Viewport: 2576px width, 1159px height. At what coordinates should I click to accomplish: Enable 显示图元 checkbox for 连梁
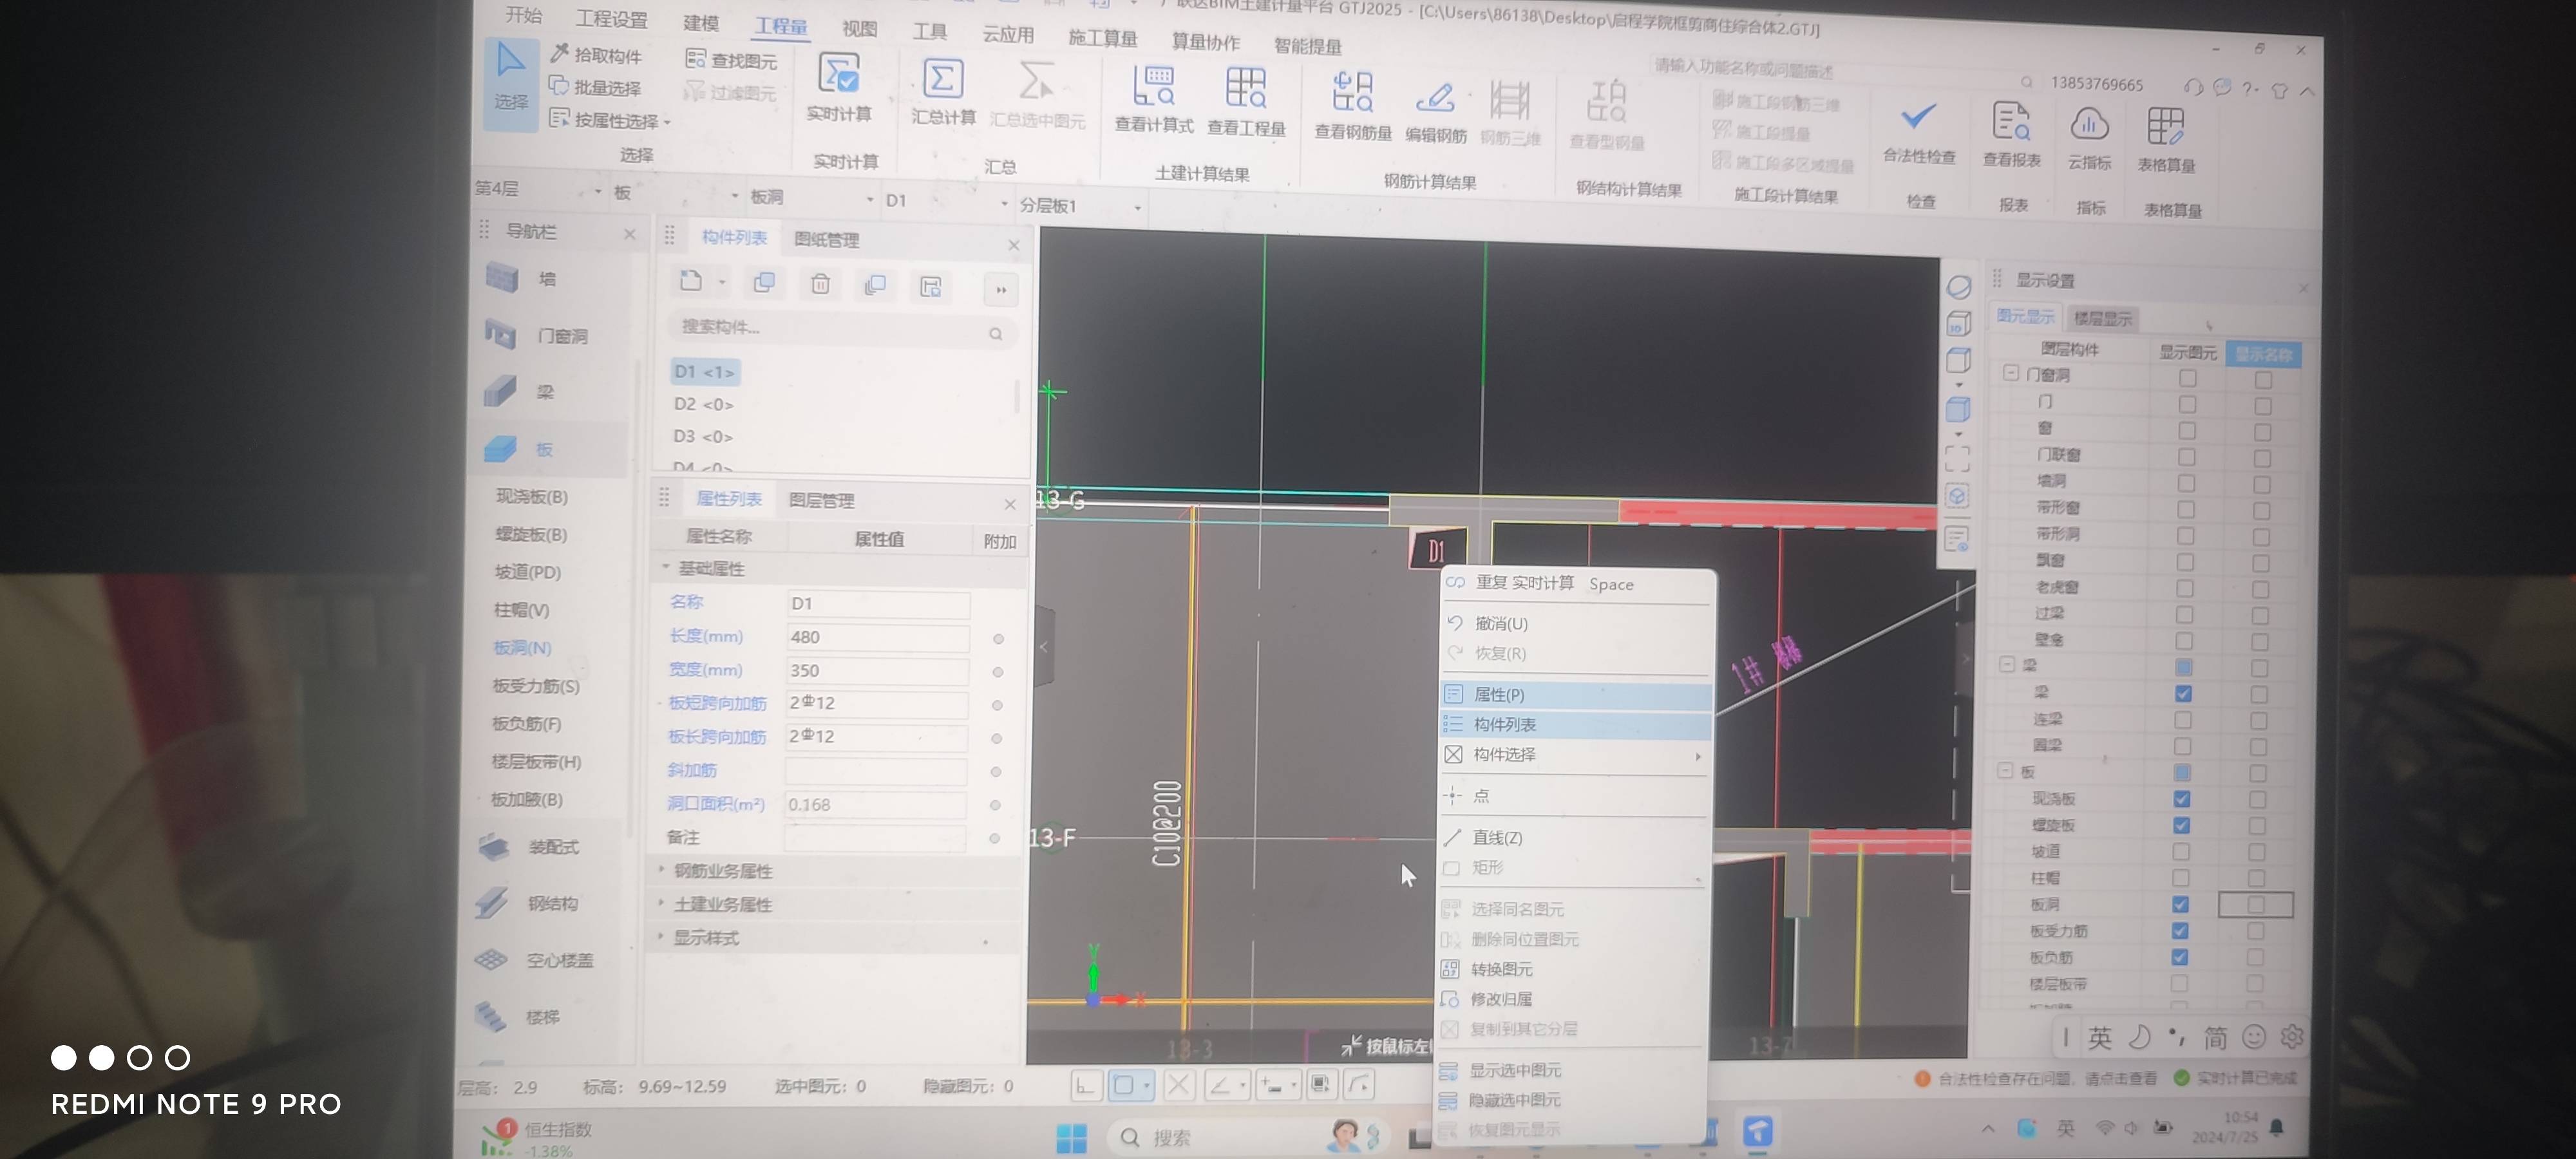pos(2183,720)
